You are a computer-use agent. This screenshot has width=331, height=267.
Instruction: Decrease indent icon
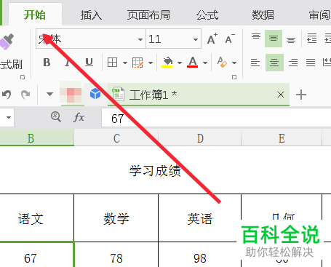click(312, 39)
